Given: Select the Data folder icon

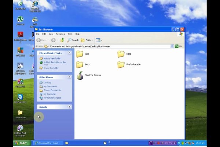Looking at the screenshot, I should pyautogui.click(x=121, y=54).
